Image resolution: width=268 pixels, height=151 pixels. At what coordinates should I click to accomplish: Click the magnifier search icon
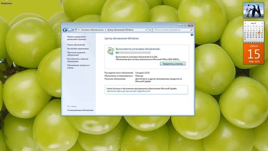tap(191, 30)
